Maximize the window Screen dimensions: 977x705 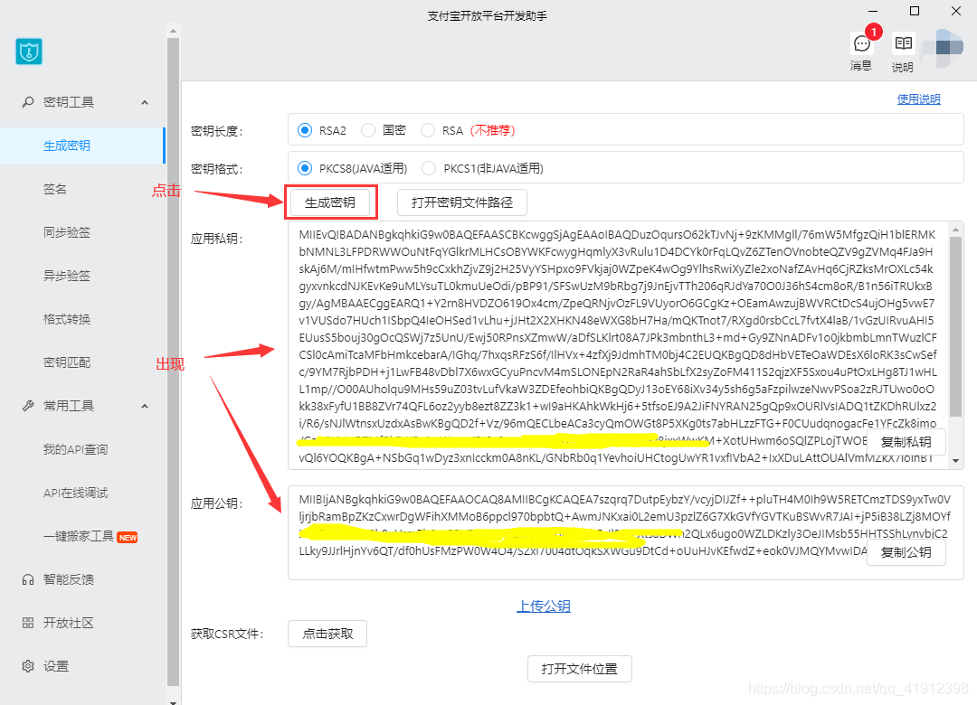(915, 11)
